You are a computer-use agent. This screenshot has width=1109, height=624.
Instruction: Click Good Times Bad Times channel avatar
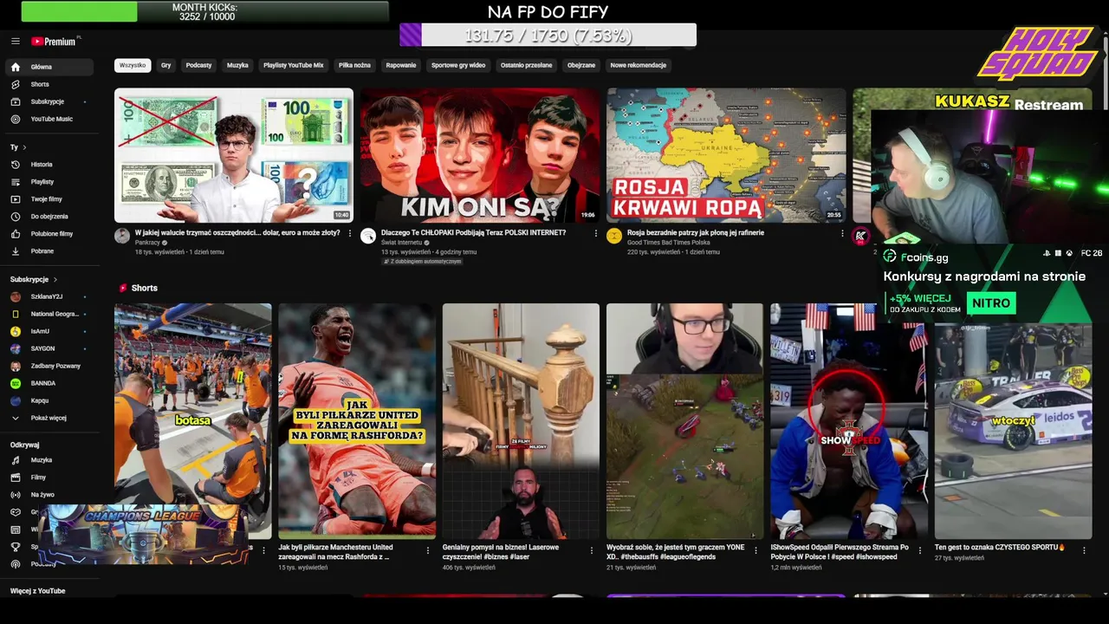click(614, 236)
